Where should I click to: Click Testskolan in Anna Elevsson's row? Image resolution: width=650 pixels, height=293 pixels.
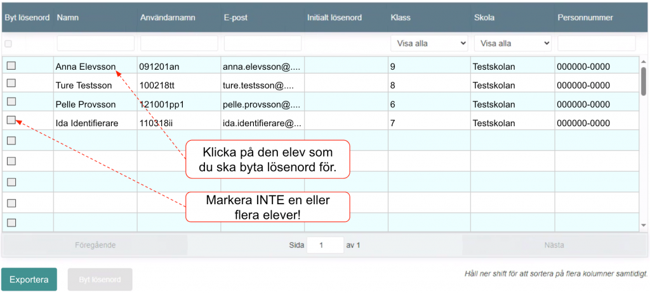[494, 67]
